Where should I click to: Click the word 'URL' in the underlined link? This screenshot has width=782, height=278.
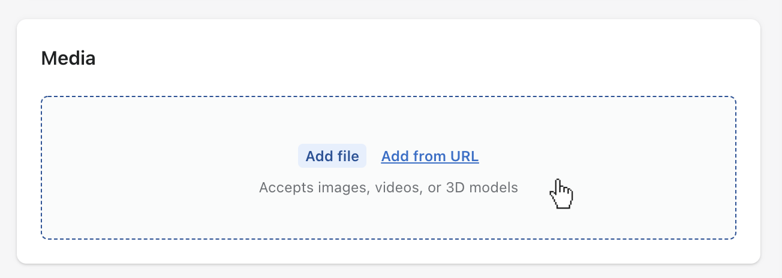(x=465, y=156)
